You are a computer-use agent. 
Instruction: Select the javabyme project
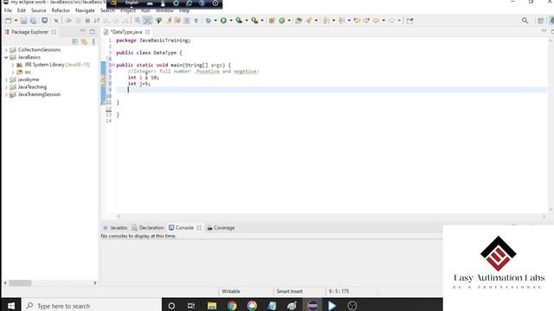coord(29,79)
